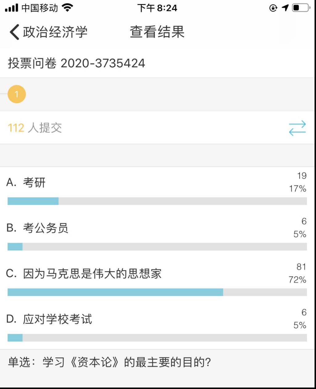Tap the 72% progress bar for option C
The width and height of the screenshot is (316, 389).
115,292
